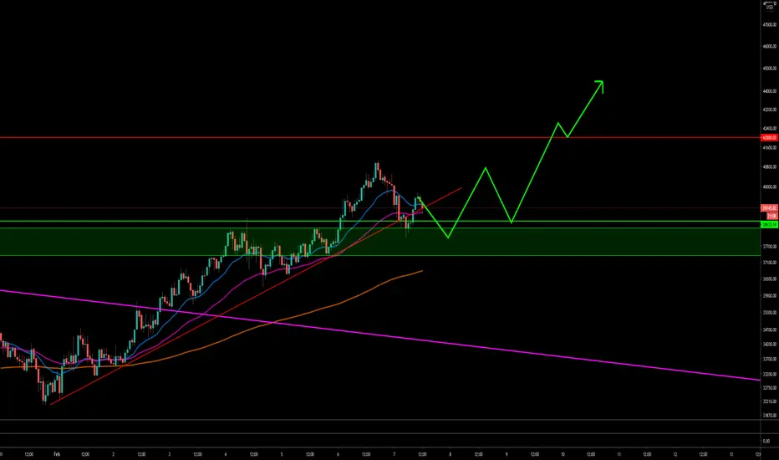Click the day 4 label on time axis
This screenshot has width=779, height=460.
click(226, 454)
